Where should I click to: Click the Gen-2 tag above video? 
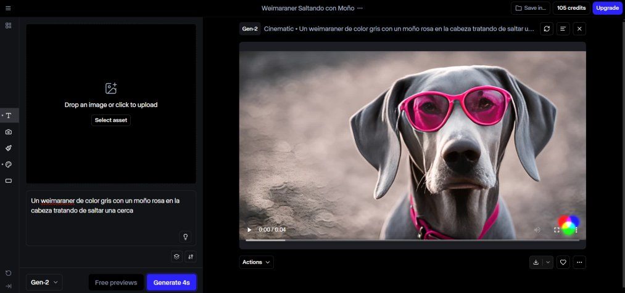pos(250,29)
